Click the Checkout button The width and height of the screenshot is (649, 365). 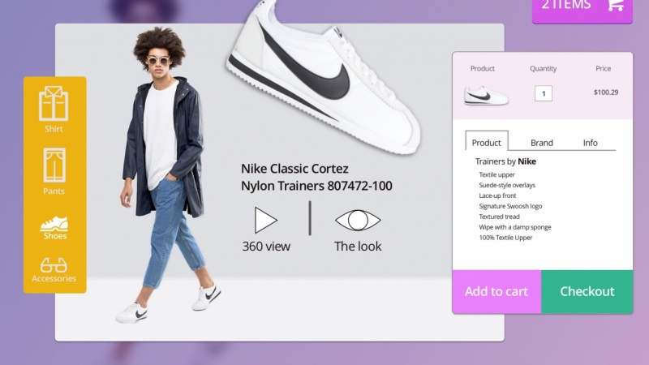click(x=587, y=291)
